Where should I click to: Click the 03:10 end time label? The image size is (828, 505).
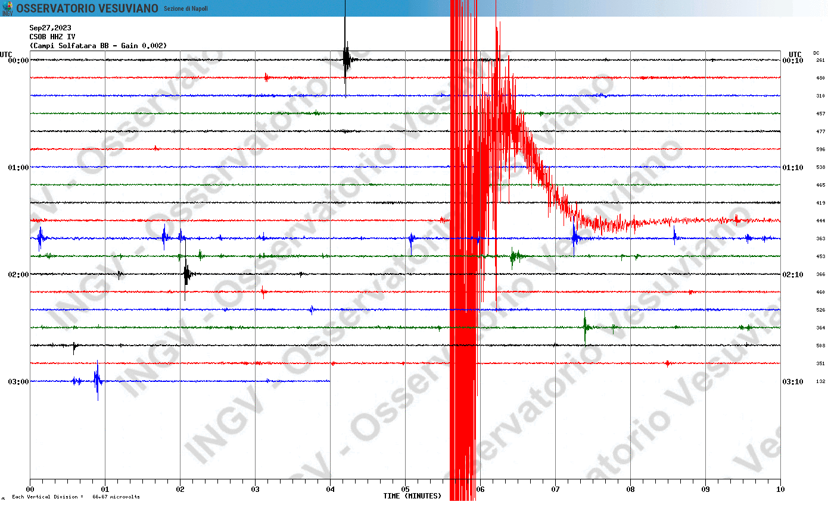(793, 381)
